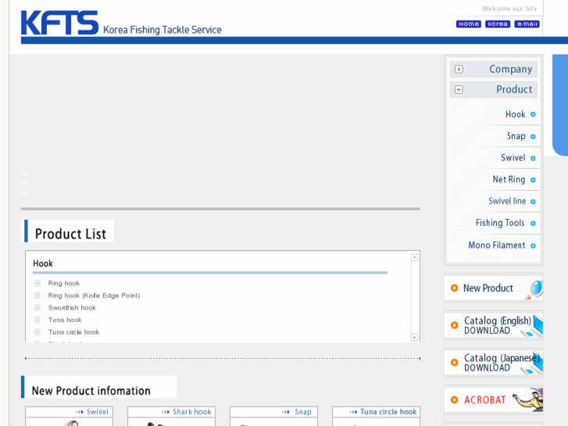Click the Acrobat cartoon figure image
This screenshot has height=426, width=568.
[528, 399]
